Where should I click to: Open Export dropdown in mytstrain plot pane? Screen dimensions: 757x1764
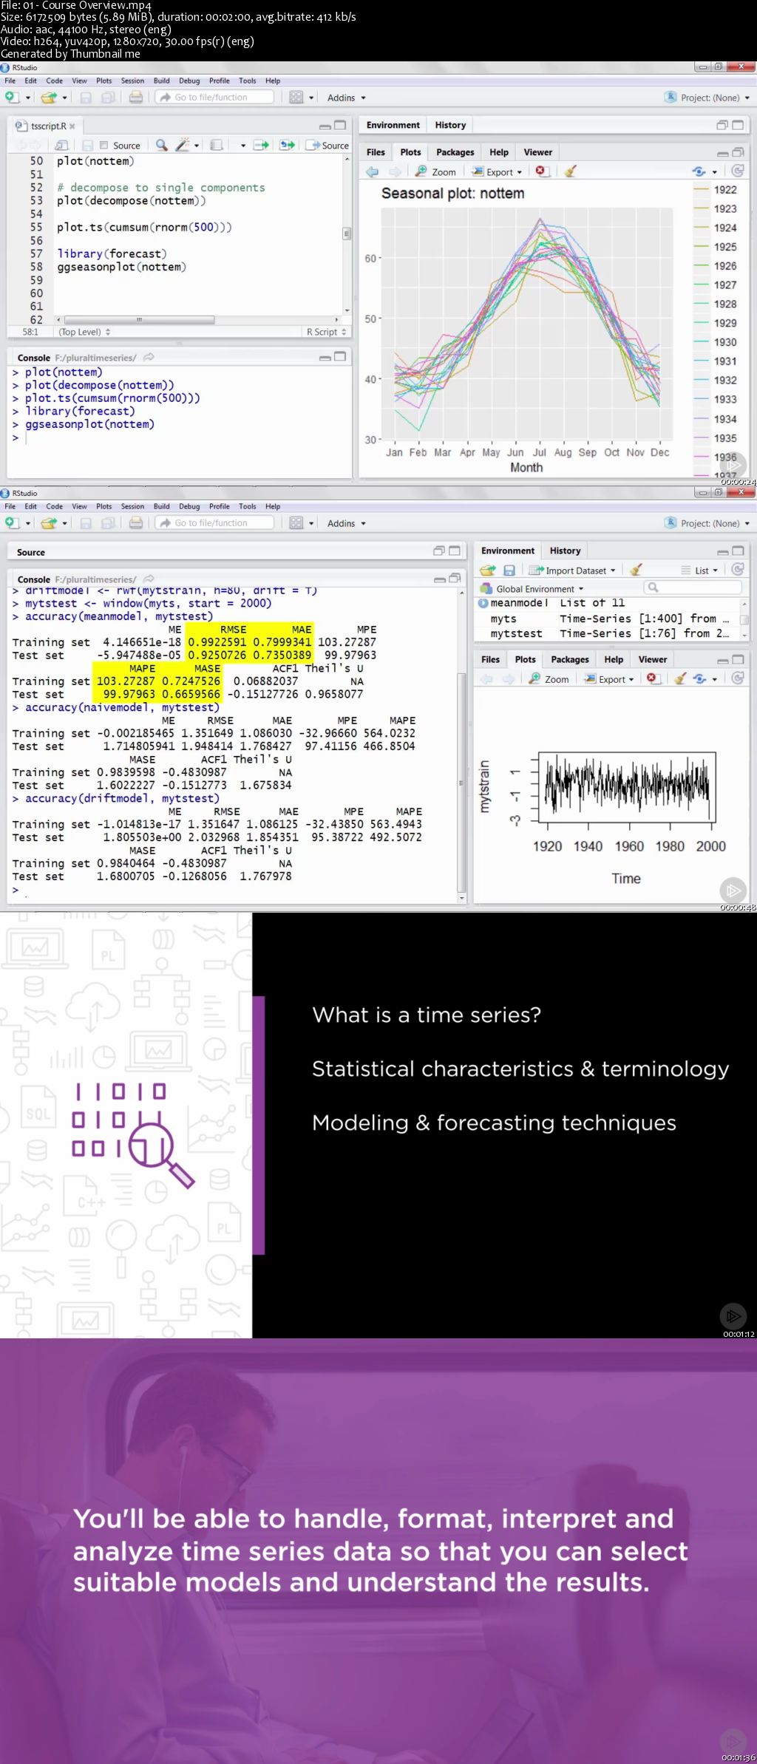pos(610,678)
